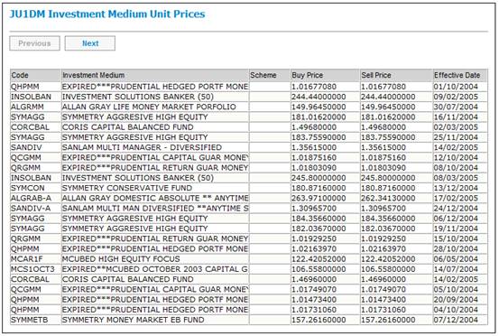
Task: Select the Investment Medium column header
Action: (x=155, y=75)
